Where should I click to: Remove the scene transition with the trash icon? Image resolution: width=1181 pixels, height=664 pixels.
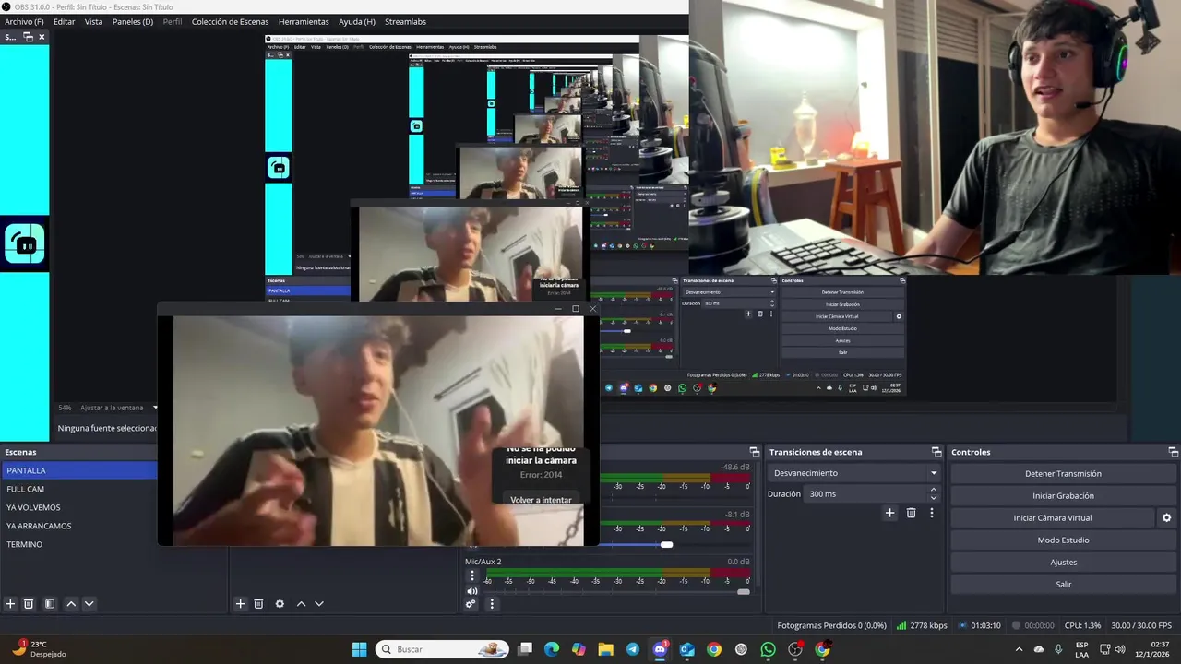click(911, 513)
